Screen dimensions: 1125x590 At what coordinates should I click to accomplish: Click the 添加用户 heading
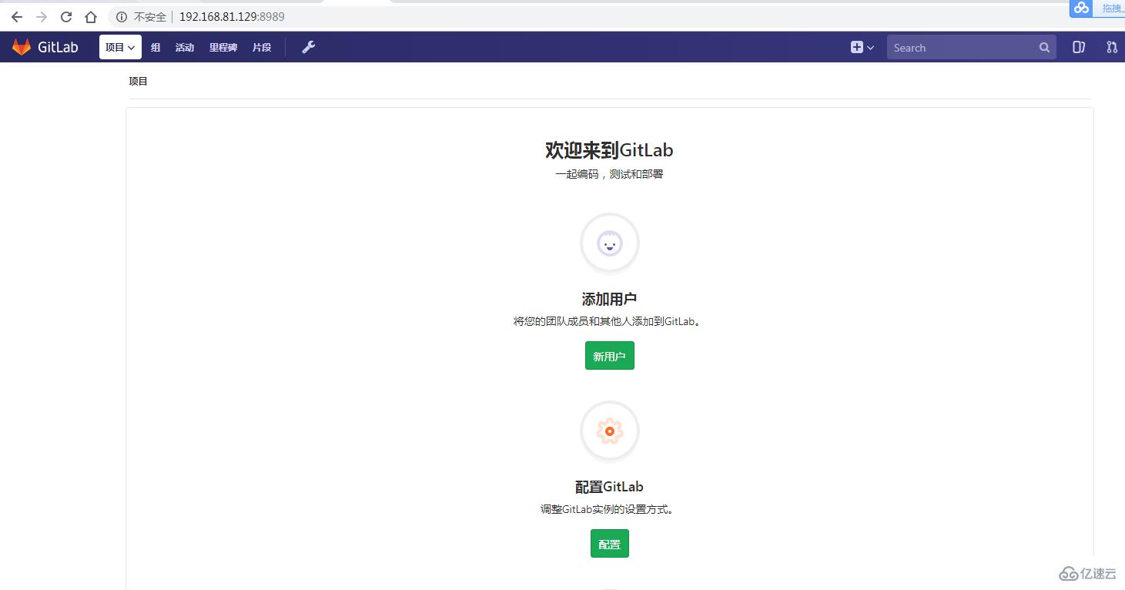pos(609,300)
